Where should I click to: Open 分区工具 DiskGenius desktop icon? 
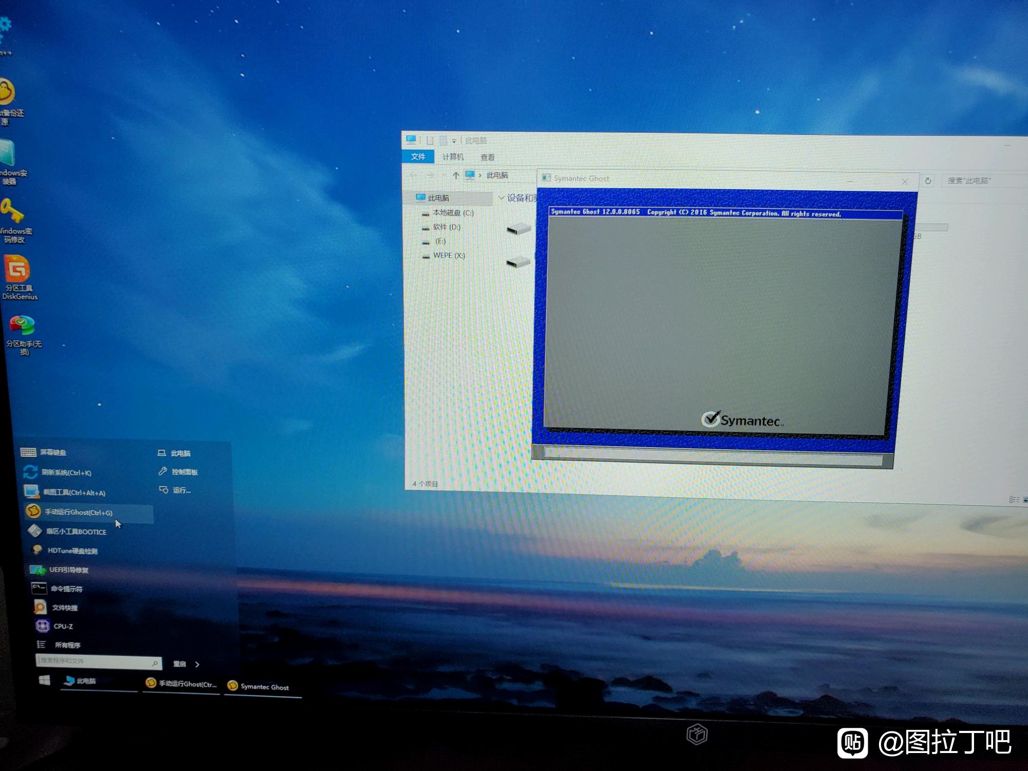pyautogui.click(x=18, y=278)
